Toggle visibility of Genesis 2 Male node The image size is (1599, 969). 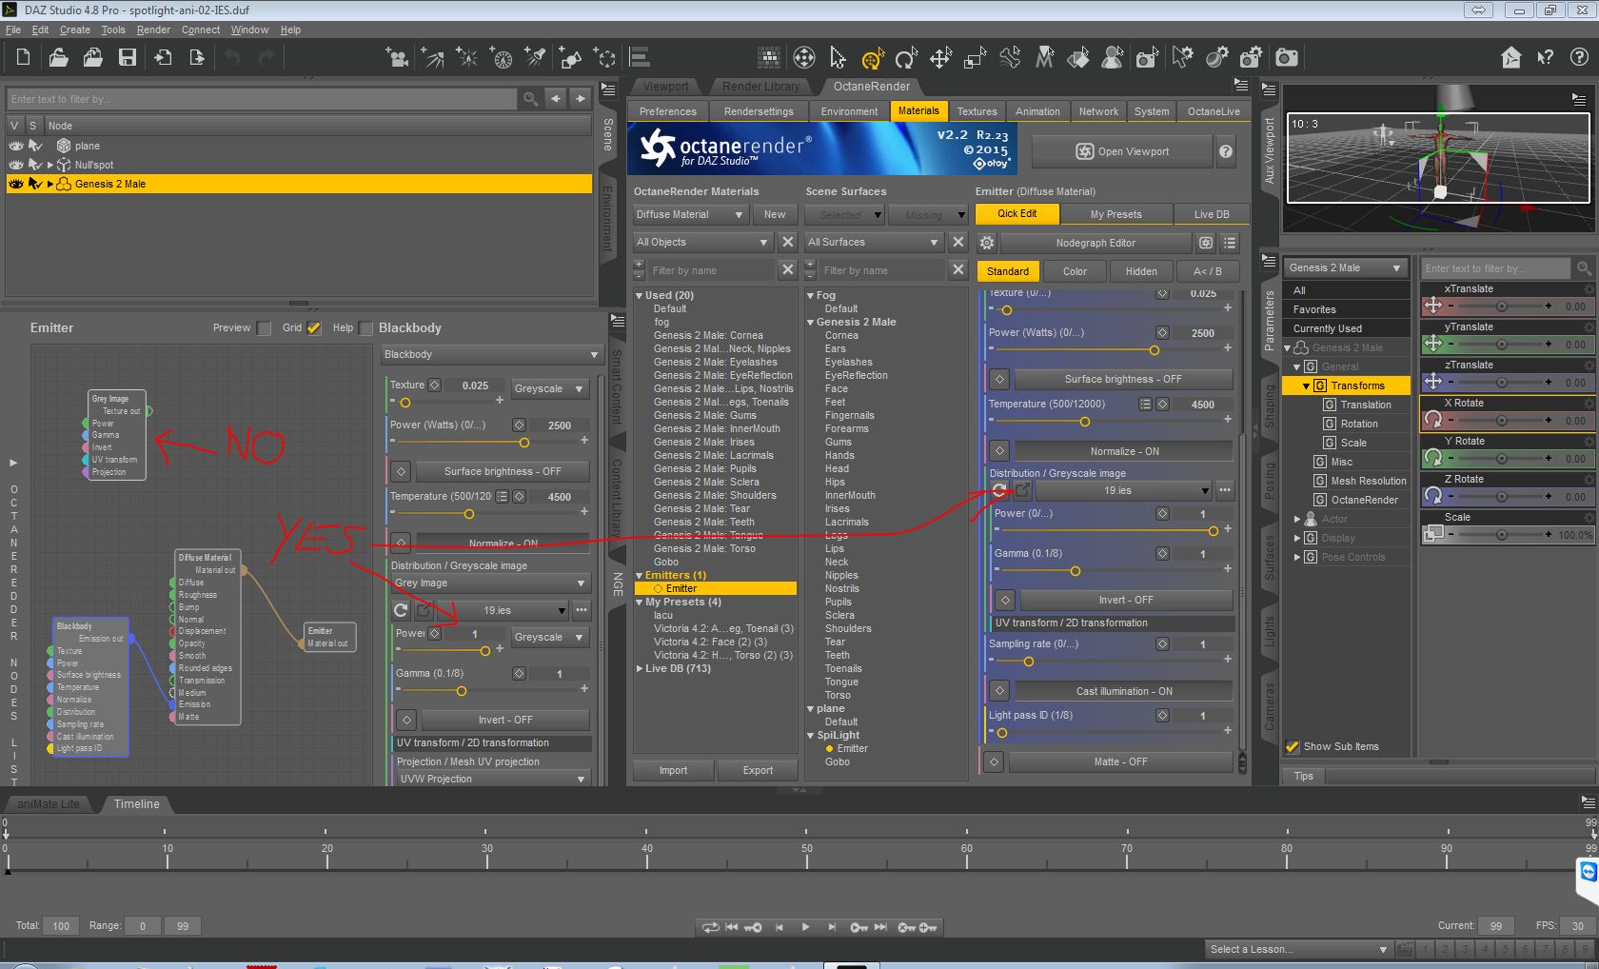tap(16, 184)
